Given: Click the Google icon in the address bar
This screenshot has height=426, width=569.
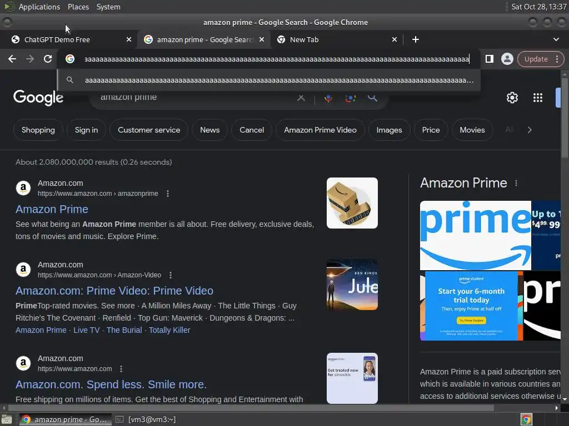Looking at the screenshot, I should 70,59.
